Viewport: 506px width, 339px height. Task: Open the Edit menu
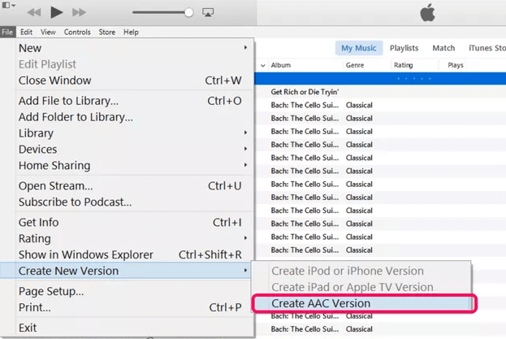pos(27,33)
